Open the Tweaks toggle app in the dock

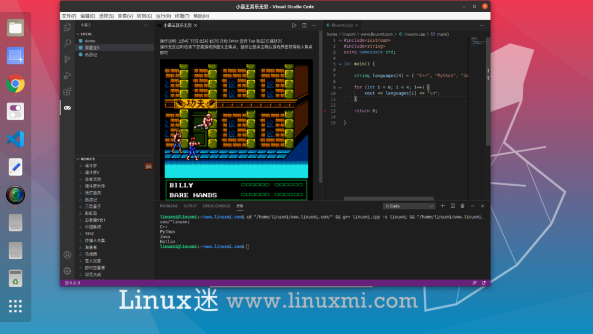[15, 111]
